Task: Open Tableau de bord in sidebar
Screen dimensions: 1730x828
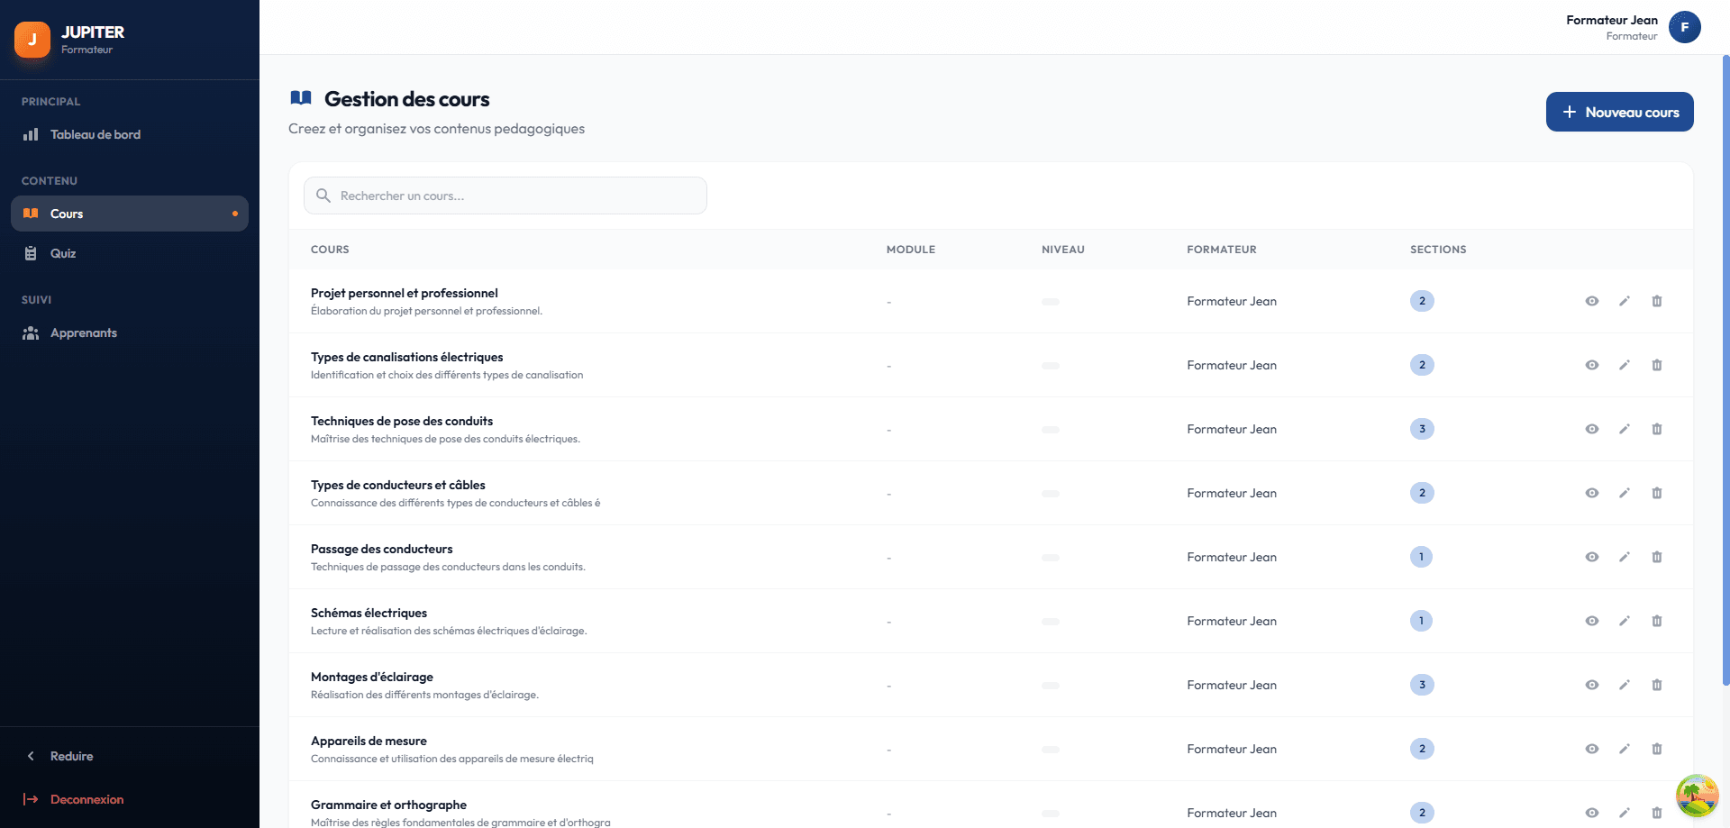Action: point(130,134)
